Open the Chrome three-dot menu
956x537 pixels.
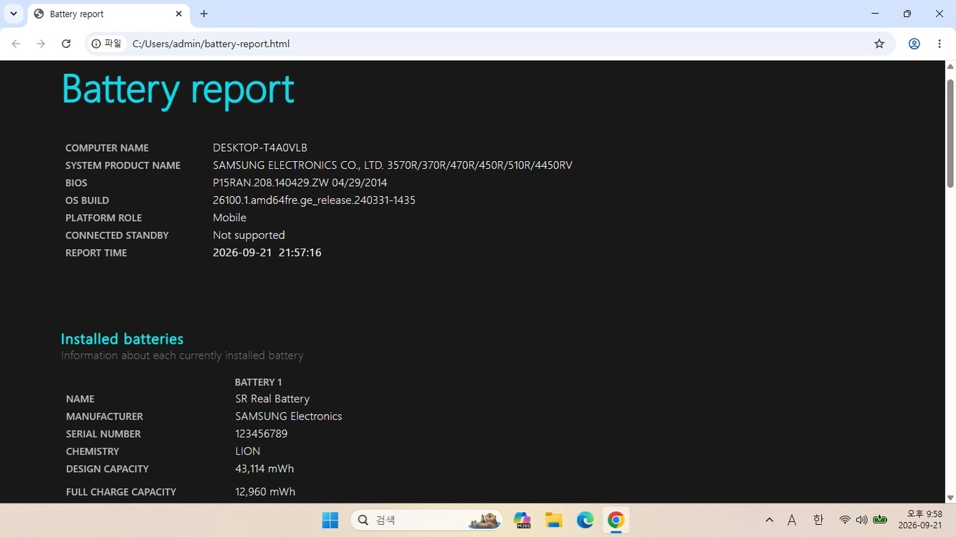pyautogui.click(x=940, y=44)
